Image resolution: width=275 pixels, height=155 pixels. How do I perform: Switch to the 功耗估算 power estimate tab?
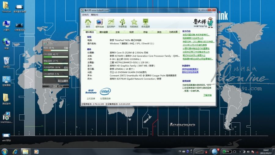pyautogui.click(x=173, y=32)
